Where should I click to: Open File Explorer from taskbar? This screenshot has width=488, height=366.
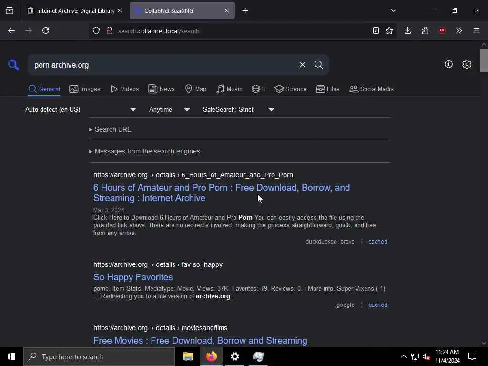tap(188, 356)
